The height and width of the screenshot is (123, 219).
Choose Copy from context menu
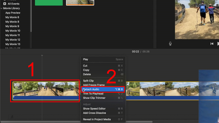click(x=103, y=70)
